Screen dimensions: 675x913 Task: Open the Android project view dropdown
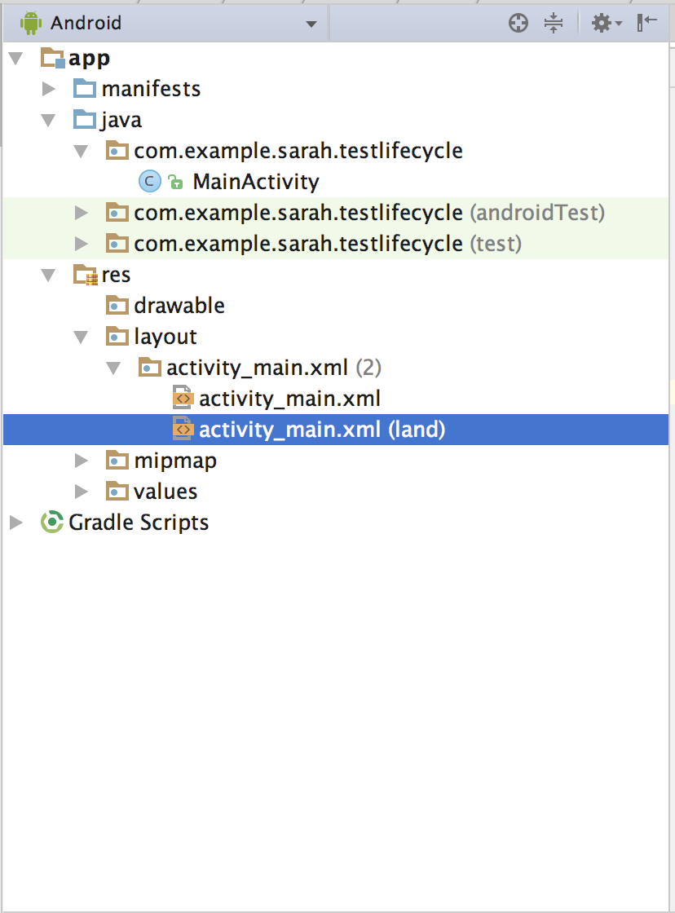(x=166, y=24)
